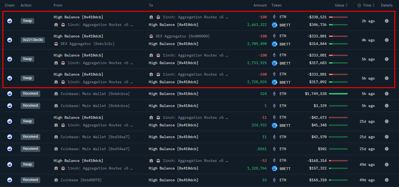Click the Token column header

pyautogui.click(x=277, y=5)
